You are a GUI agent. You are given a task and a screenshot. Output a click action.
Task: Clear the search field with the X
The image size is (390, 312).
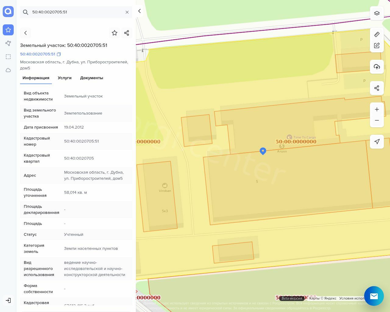pyautogui.click(x=127, y=12)
